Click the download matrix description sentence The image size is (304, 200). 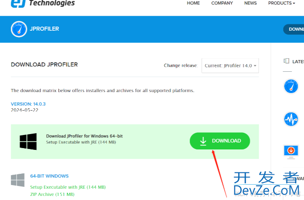[x=103, y=90]
